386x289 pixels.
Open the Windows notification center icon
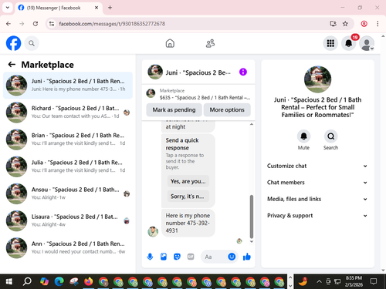[x=374, y=281]
